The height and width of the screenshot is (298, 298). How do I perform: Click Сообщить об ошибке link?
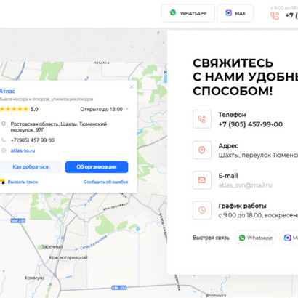[106, 182]
